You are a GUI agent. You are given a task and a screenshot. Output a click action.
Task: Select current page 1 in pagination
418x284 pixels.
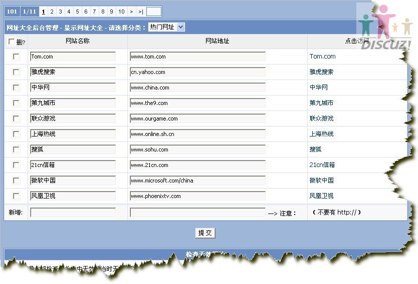click(43, 11)
